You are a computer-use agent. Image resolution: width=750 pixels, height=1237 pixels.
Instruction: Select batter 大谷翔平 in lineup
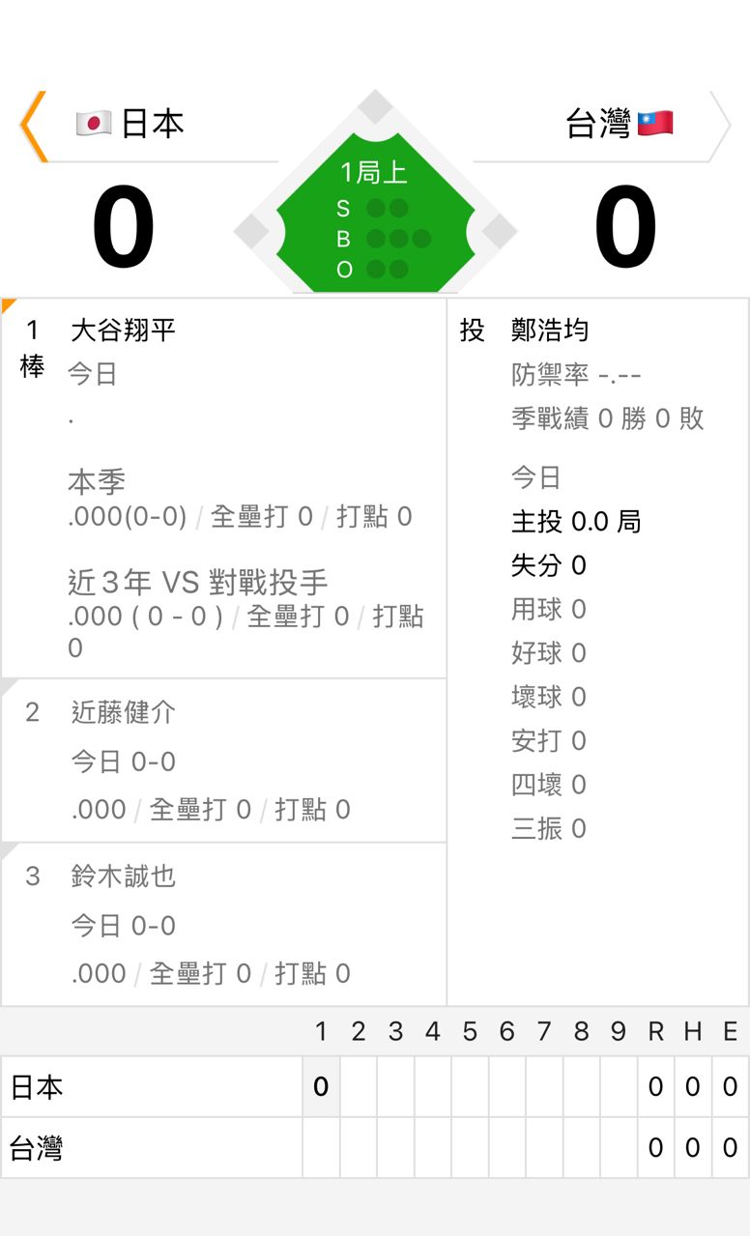[123, 331]
